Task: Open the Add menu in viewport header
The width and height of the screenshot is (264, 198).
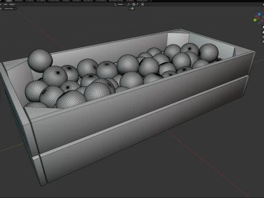Action: click(5, 4)
